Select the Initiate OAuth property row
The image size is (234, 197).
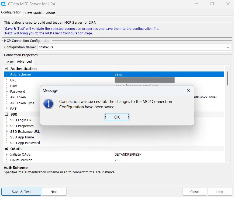click(x=21, y=155)
